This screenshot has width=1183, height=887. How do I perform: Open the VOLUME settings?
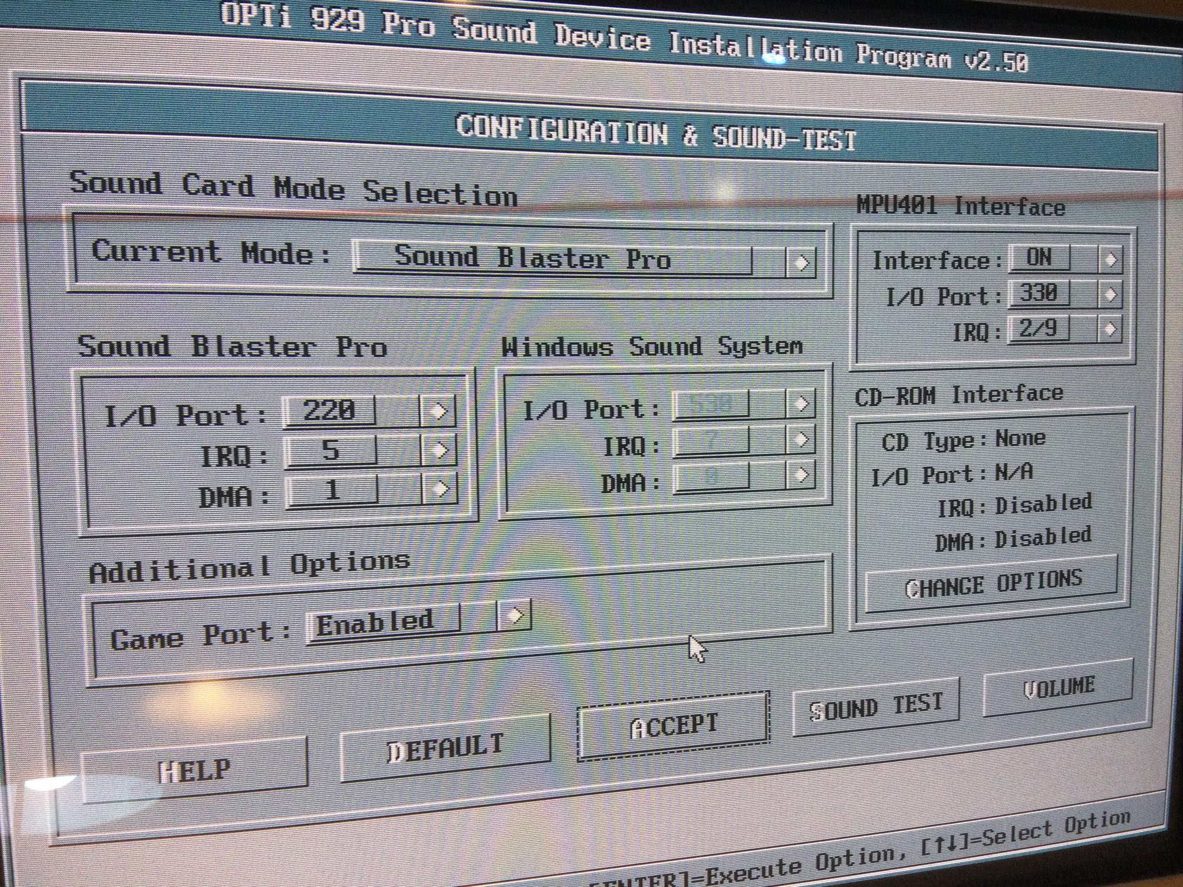tap(1058, 688)
